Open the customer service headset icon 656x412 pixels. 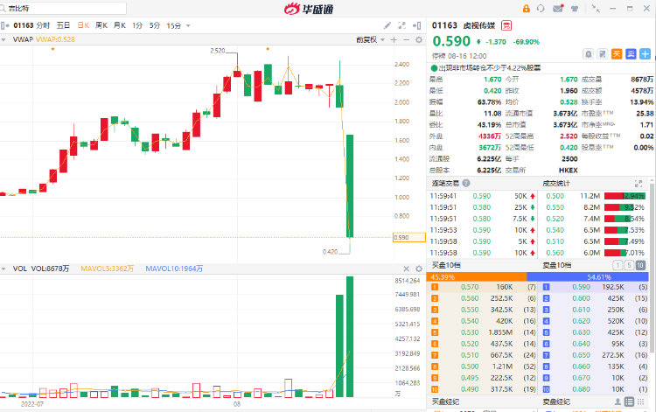point(541,9)
